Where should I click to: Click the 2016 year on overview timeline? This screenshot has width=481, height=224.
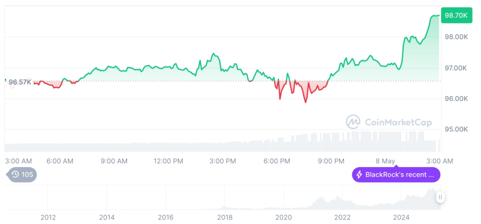coord(166,217)
